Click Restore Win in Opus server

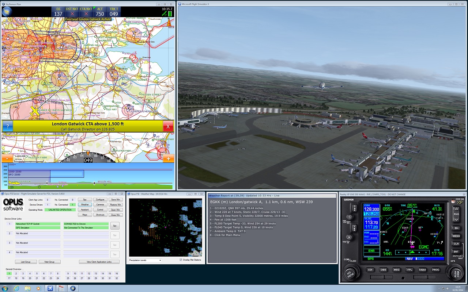(x=116, y=205)
